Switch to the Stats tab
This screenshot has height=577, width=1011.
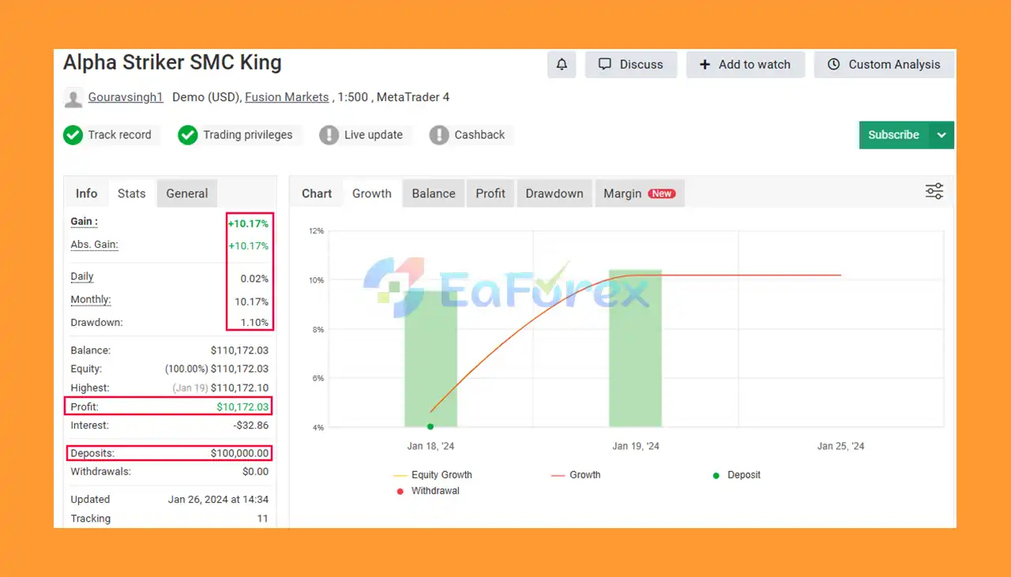[x=132, y=193]
